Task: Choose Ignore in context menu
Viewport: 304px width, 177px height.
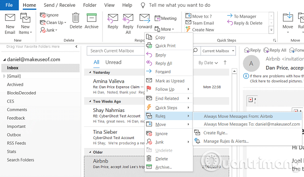Action: coord(169,134)
